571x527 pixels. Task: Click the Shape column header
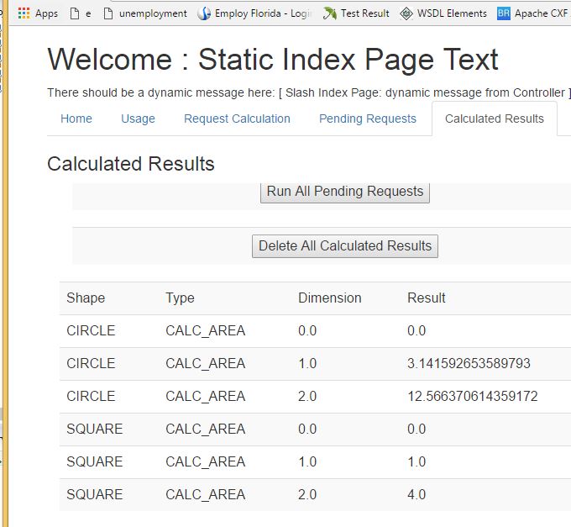pos(86,298)
